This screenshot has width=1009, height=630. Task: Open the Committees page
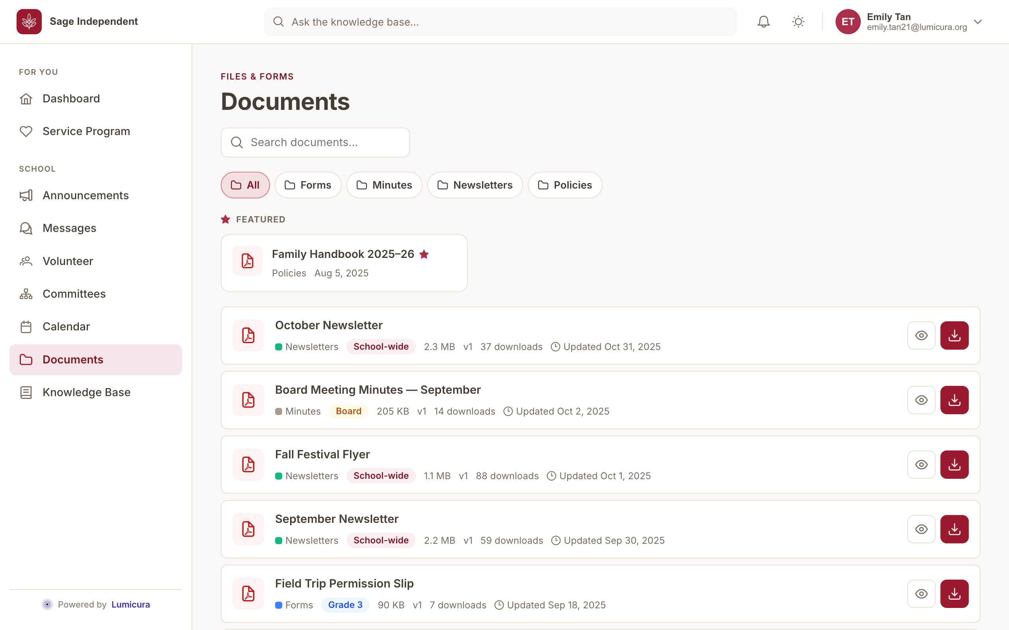[x=96, y=294]
